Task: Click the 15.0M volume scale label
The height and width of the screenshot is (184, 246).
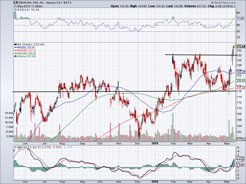Action: pyautogui.click(x=9, y=113)
